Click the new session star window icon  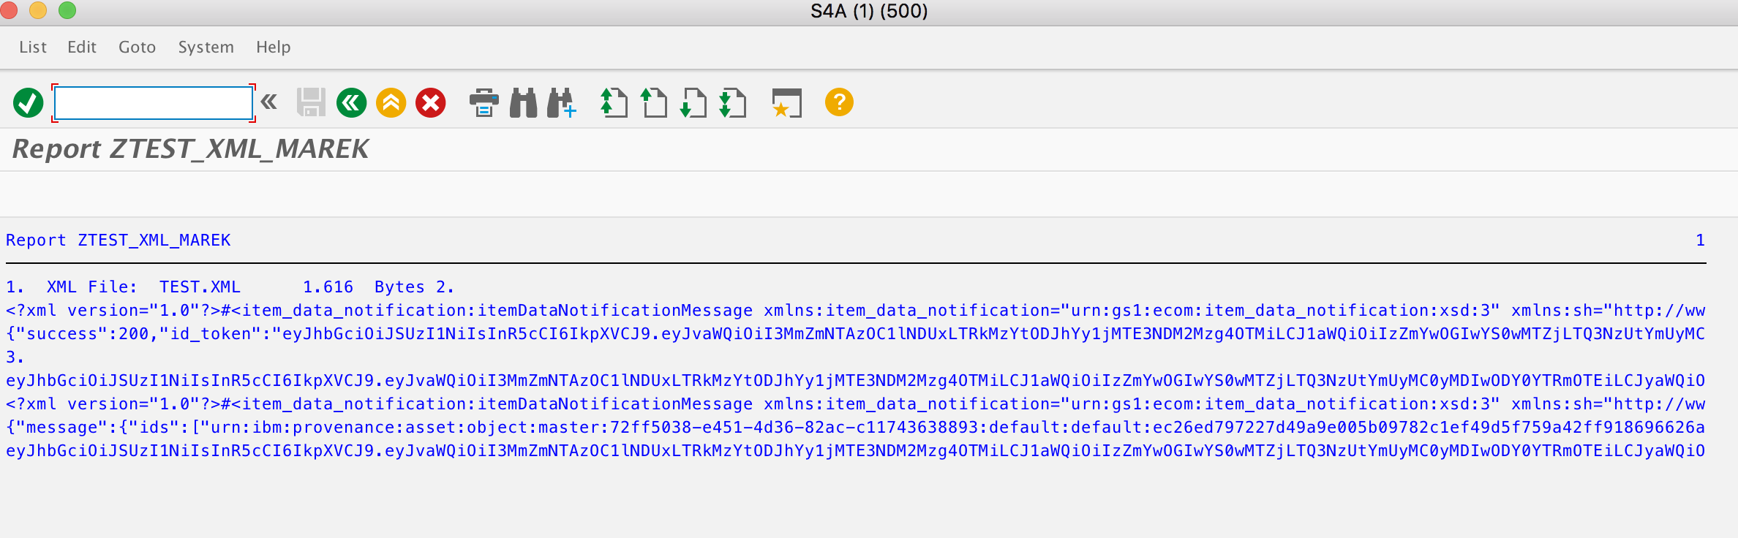coord(787,103)
